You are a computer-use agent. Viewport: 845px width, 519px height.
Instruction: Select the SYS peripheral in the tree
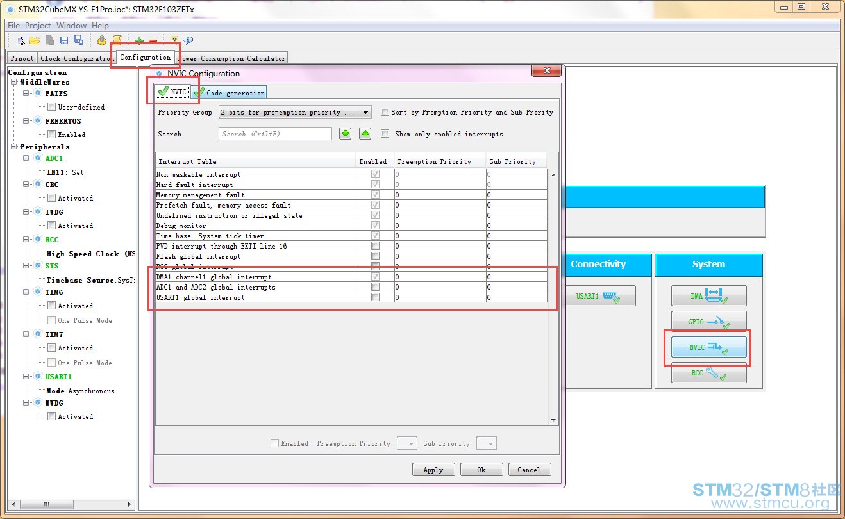tap(52, 266)
